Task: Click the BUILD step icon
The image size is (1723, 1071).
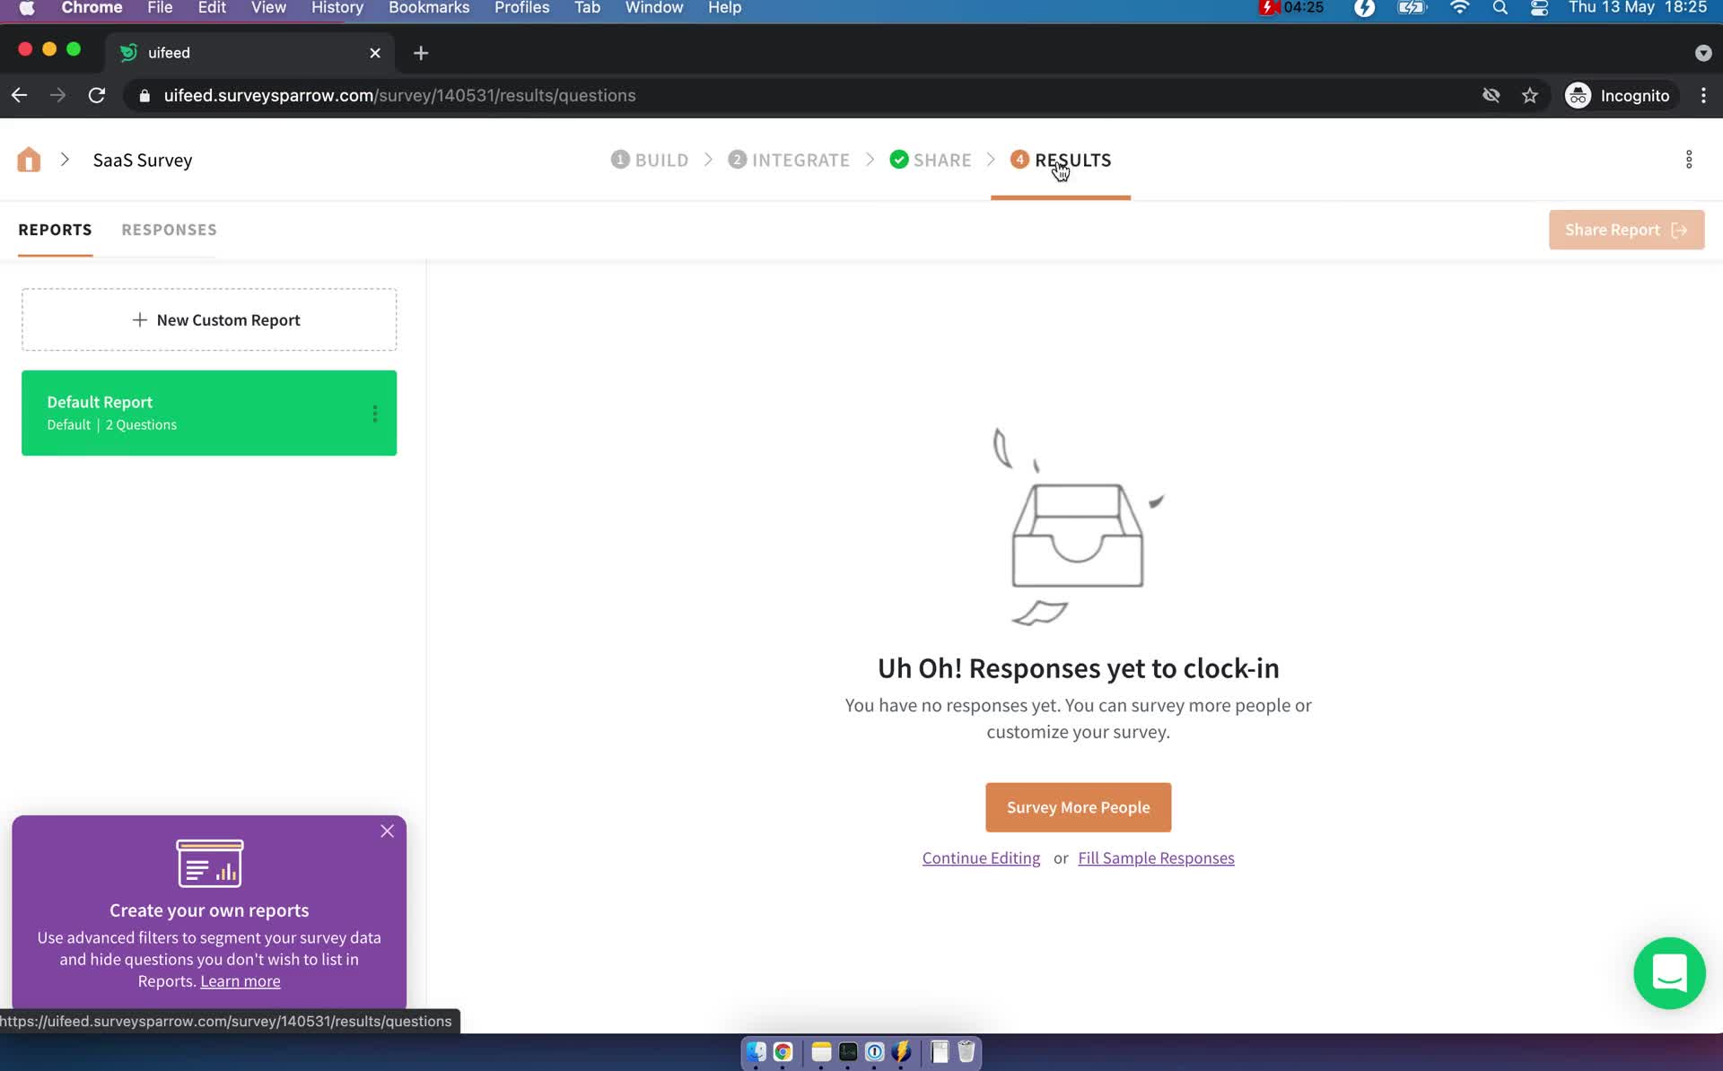Action: point(621,159)
